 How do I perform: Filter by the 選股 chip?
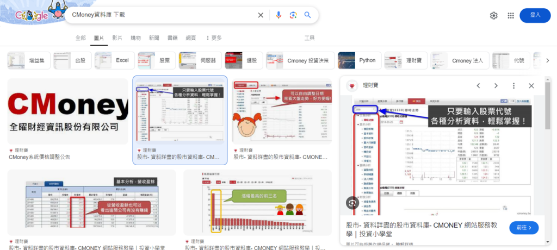[244, 60]
